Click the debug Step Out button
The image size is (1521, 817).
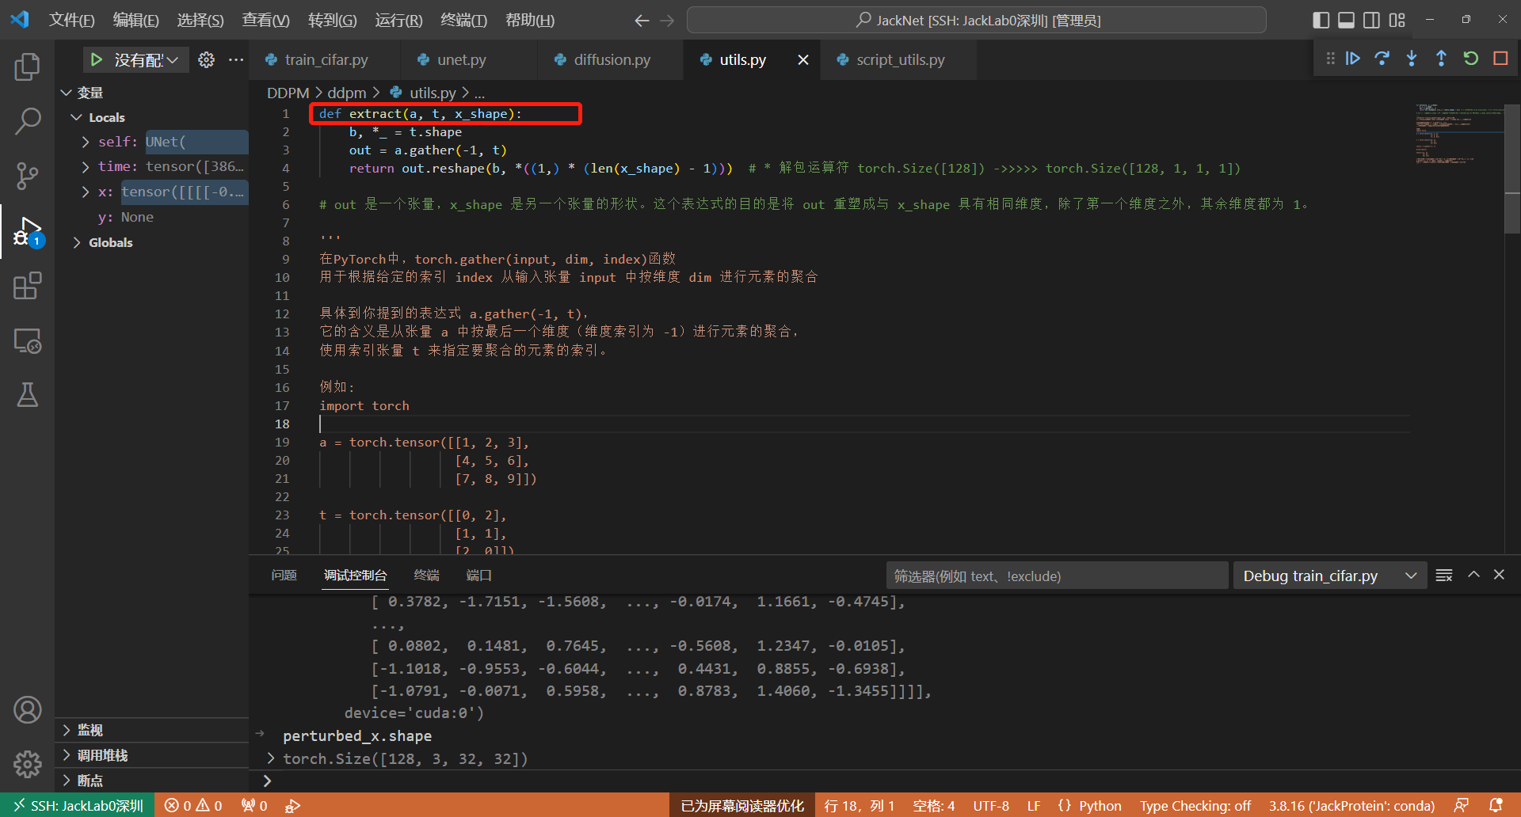pos(1441,59)
